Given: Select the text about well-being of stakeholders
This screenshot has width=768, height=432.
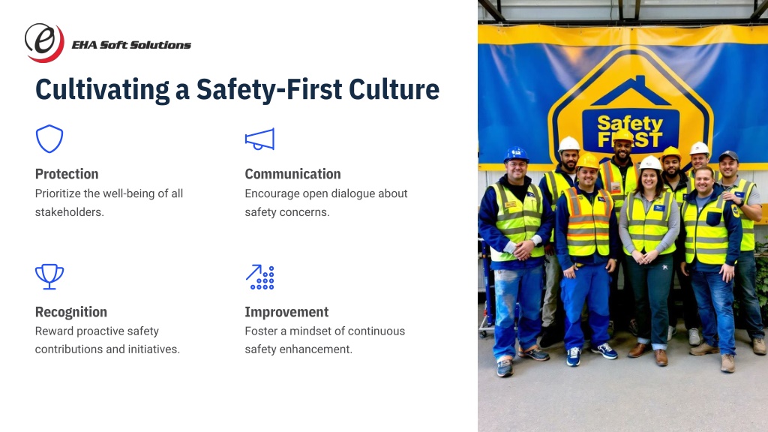Looking at the screenshot, I should click(109, 202).
